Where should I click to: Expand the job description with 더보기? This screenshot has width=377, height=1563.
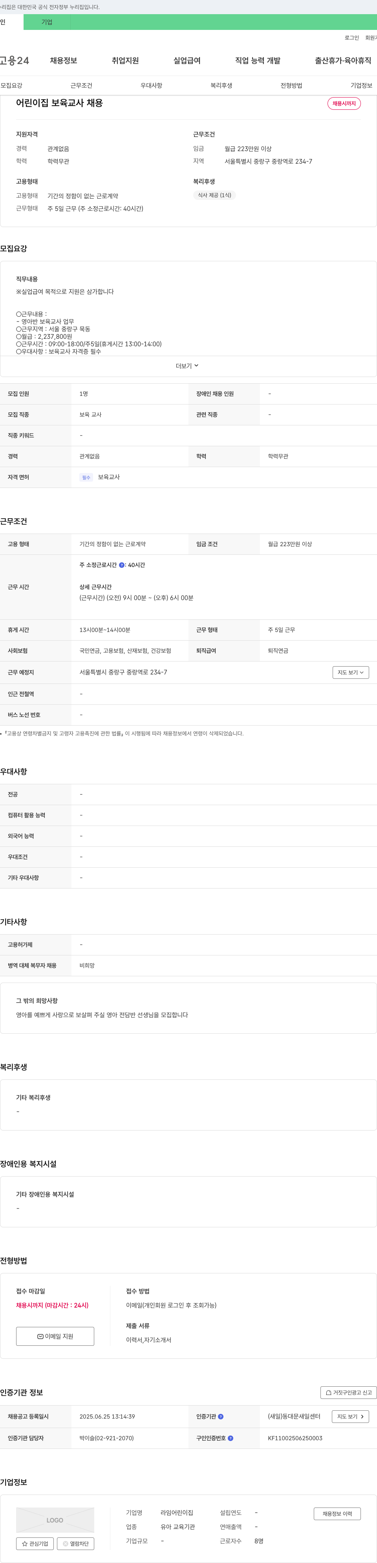[188, 366]
